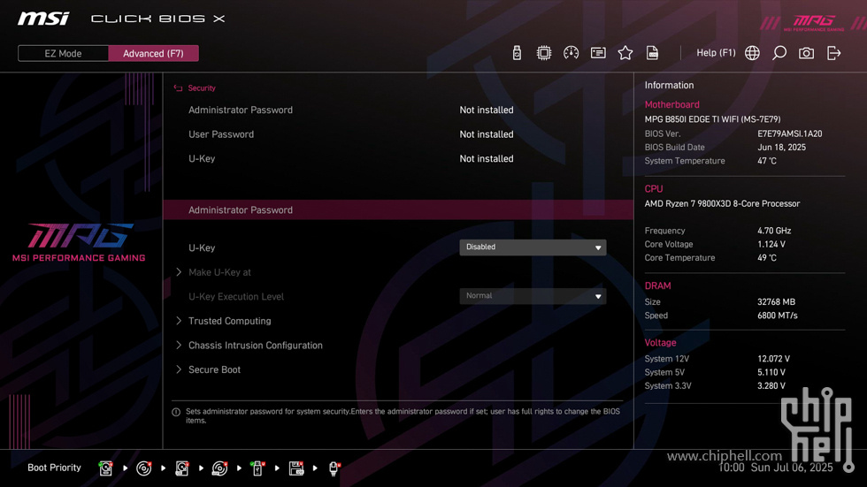867x487 pixels.
Task: Click the Motherboard heading in Information
Action: coord(671,104)
